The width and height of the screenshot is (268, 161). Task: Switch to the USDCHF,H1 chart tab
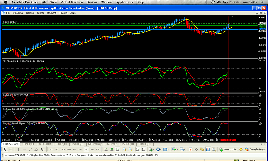(78, 144)
